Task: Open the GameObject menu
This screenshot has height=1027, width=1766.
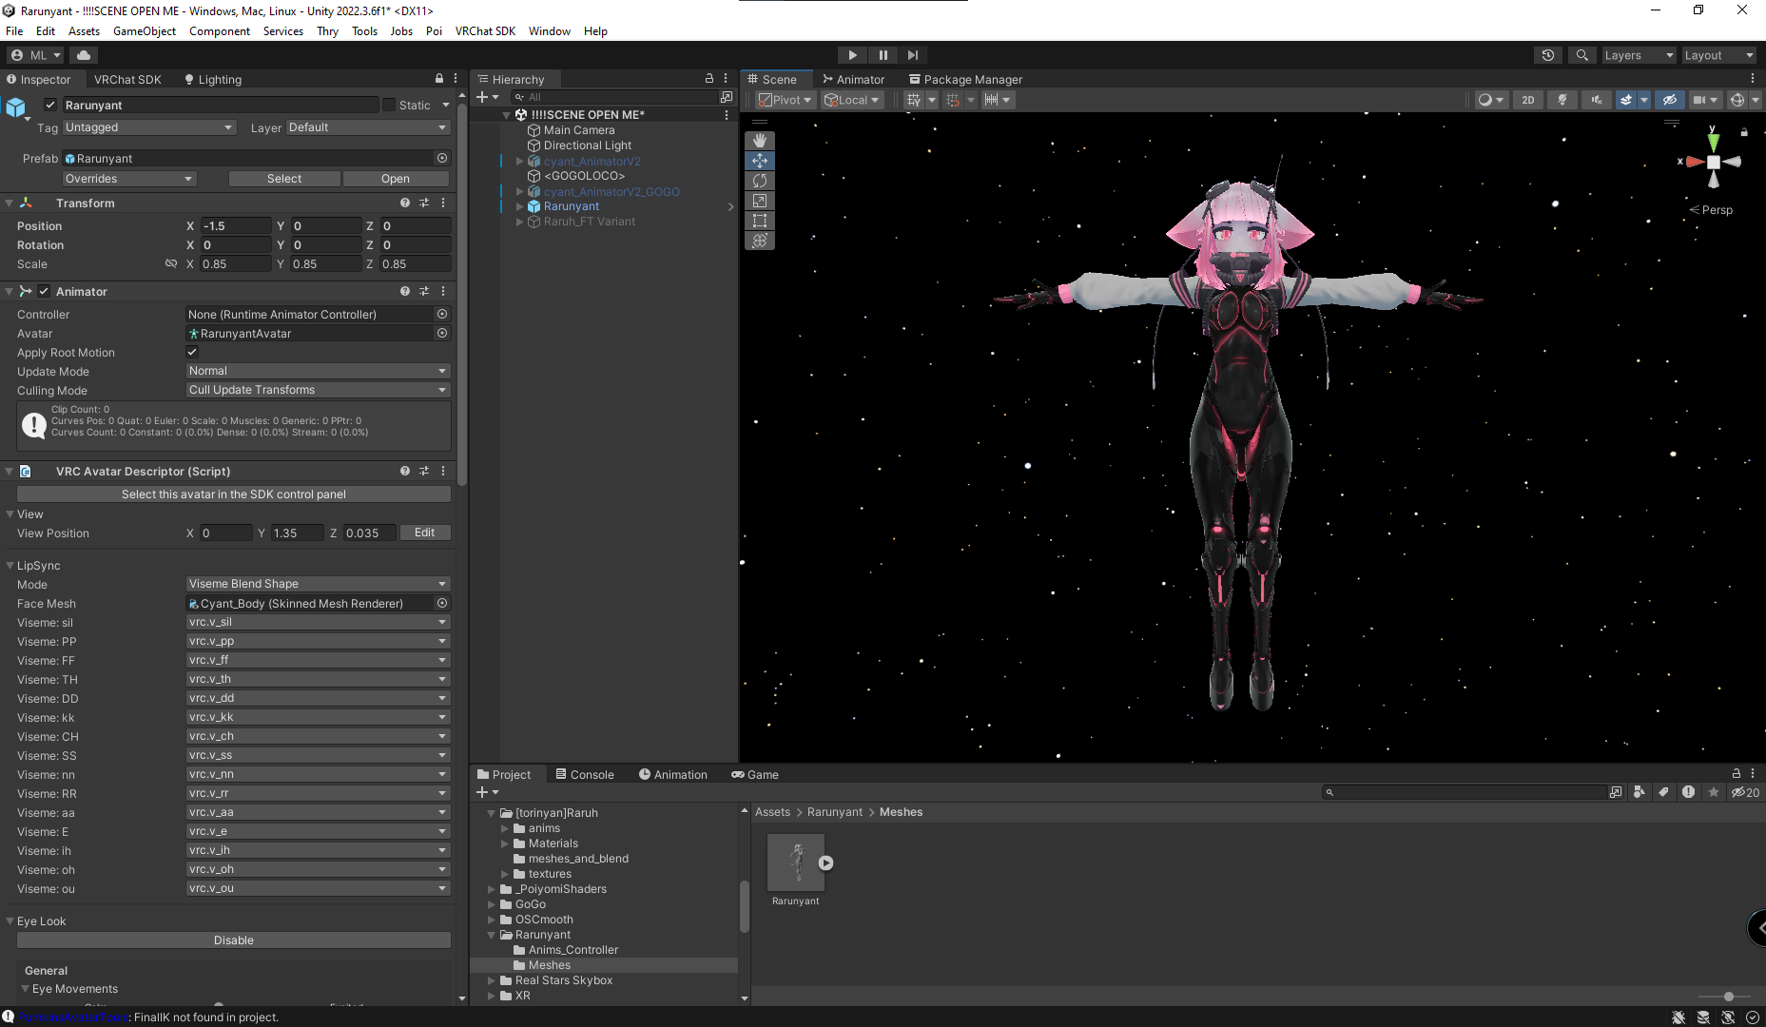Action: pyautogui.click(x=145, y=31)
